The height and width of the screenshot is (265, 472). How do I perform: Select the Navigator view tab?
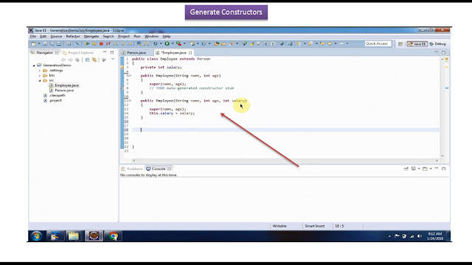(44, 52)
